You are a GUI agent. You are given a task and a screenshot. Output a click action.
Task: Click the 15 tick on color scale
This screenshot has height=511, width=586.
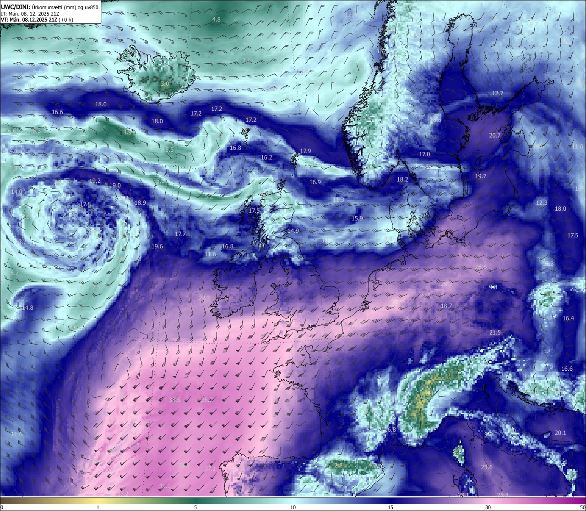pos(391,507)
